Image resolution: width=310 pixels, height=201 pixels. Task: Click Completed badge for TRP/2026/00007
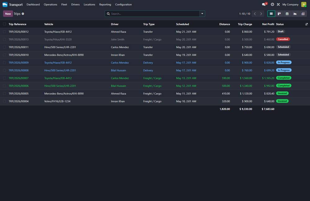[284, 78]
